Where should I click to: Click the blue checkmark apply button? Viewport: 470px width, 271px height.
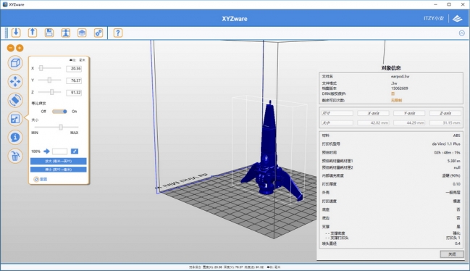75,151
